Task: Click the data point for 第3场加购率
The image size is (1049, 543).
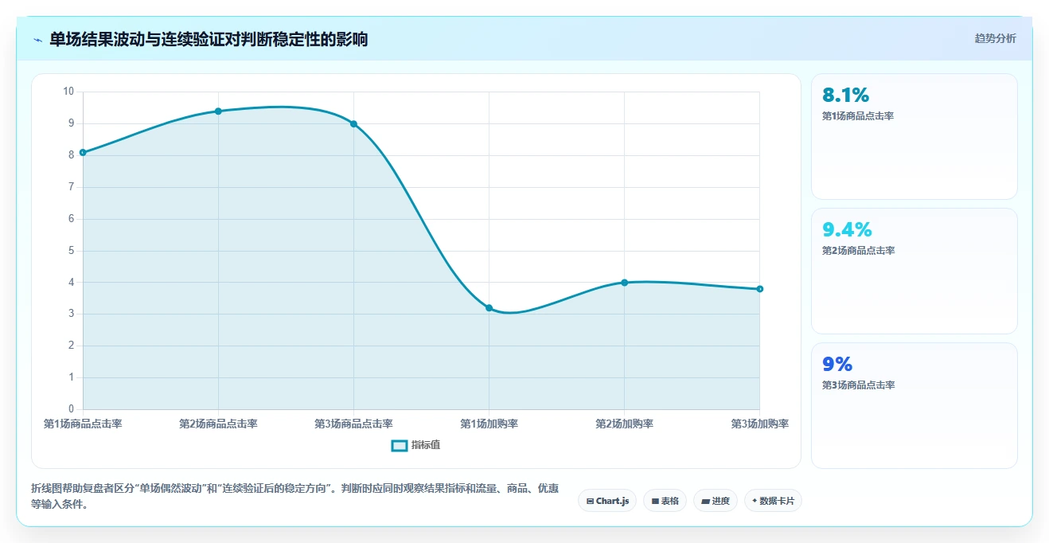Action: pyautogui.click(x=759, y=288)
